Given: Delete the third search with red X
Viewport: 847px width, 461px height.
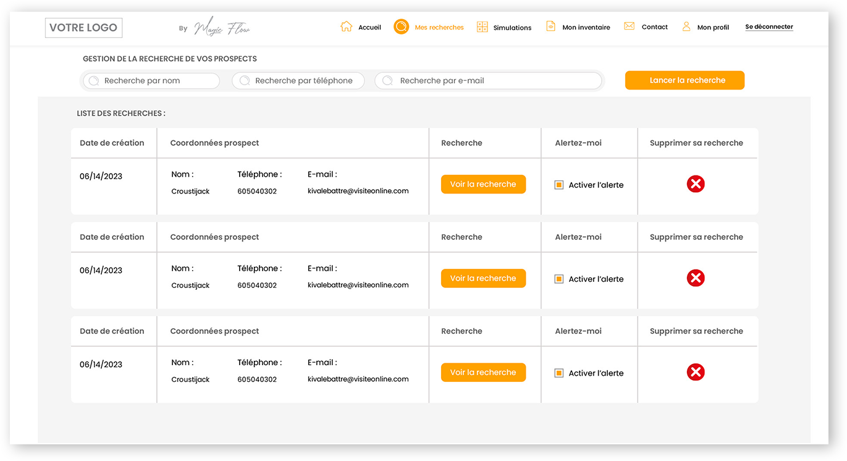Looking at the screenshot, I should (x=696, y=372).
